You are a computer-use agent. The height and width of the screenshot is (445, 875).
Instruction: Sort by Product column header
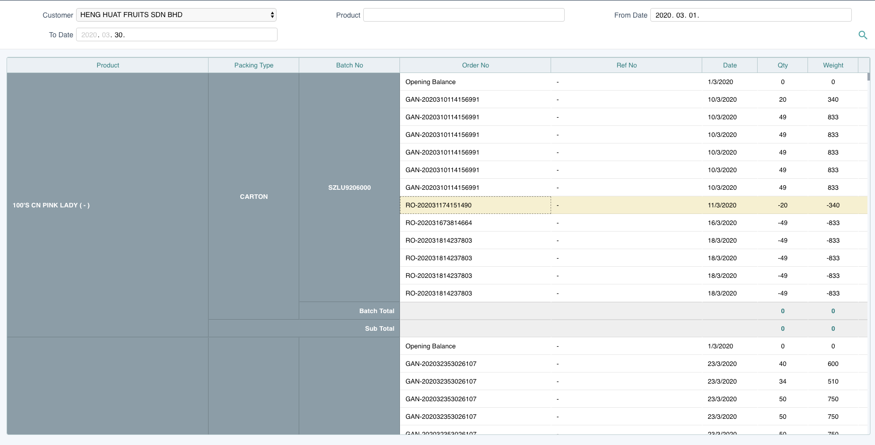click(x=108, y=65)
